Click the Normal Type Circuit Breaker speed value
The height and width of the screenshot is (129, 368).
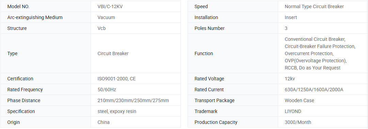[x=314, y=6]
